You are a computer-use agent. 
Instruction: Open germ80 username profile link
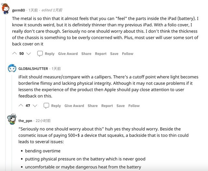coord(19,10)
